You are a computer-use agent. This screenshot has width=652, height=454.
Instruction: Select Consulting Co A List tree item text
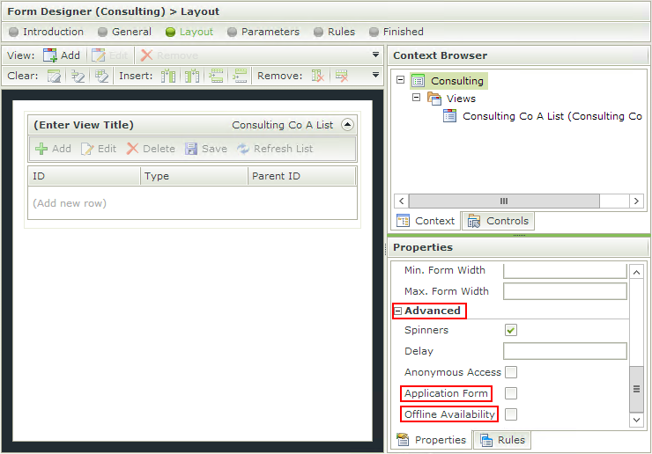pos(552,116)
